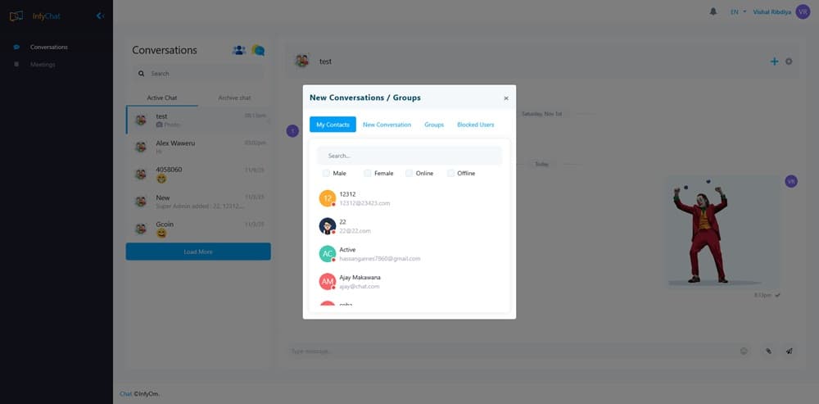819x404 pixels.
Task: Collapse sidebar using double chevron icon
Action: (x=100, y=16)
